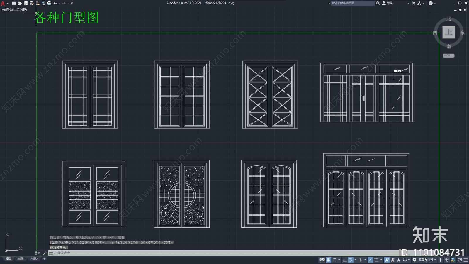Expand the object snap settings dropdown arrow
Image resolution: width=469 pixels, height=264 pixels.
pos(381,260)
